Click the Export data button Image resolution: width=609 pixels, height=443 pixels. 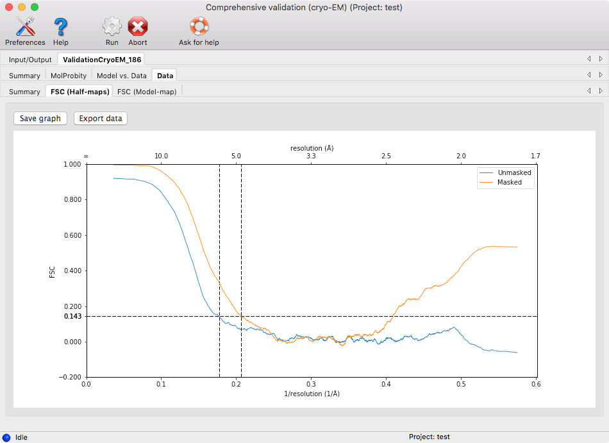tap(101, 119)
